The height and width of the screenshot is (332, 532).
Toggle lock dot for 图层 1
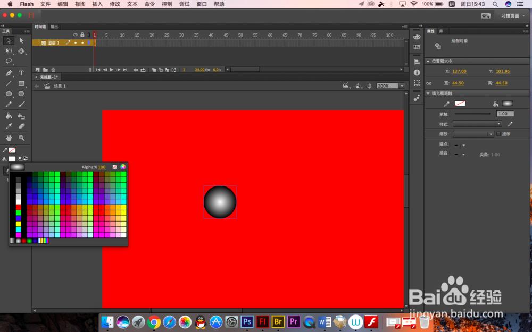(x=82, y=43)
